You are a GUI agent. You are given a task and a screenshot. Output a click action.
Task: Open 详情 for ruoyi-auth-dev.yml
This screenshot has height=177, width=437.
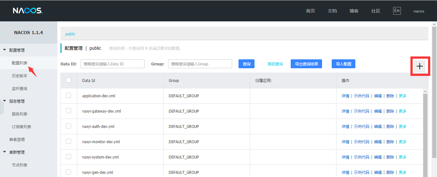345,127
